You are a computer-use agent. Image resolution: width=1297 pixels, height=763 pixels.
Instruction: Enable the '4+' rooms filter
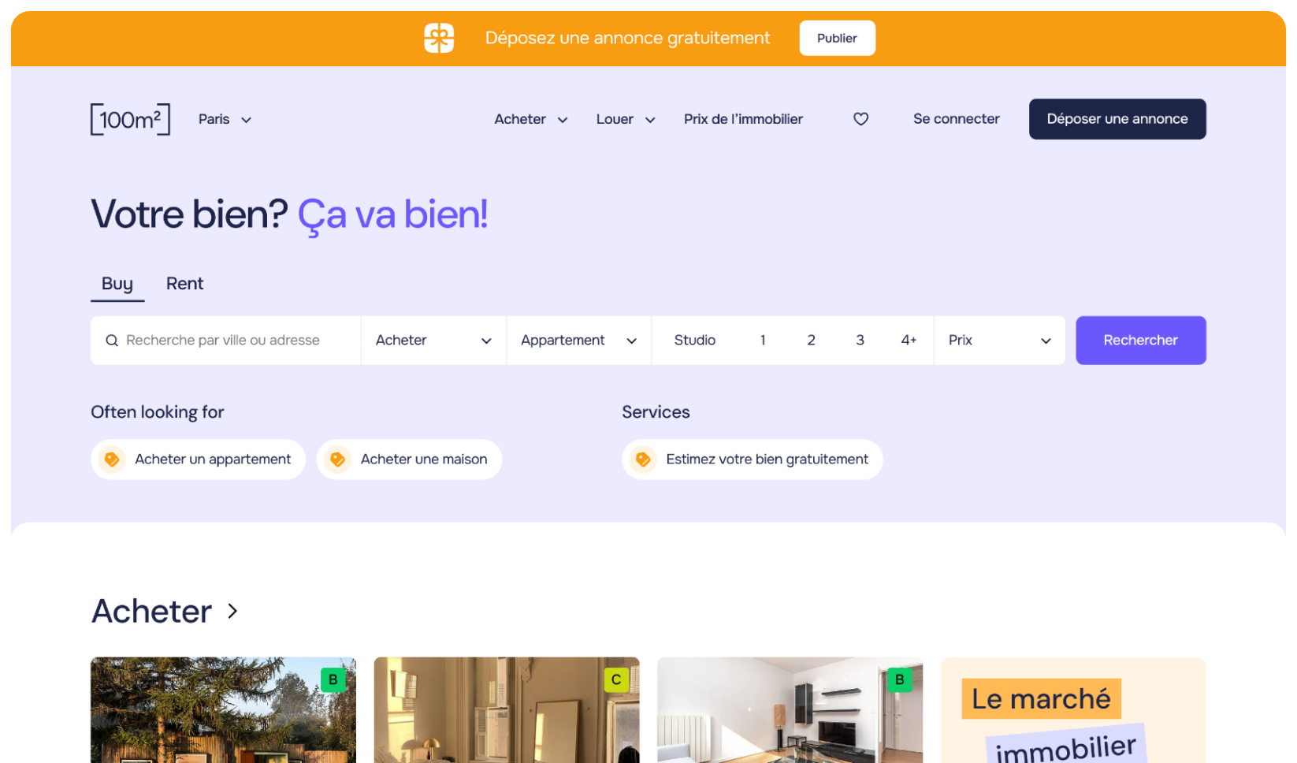(909, 340)
